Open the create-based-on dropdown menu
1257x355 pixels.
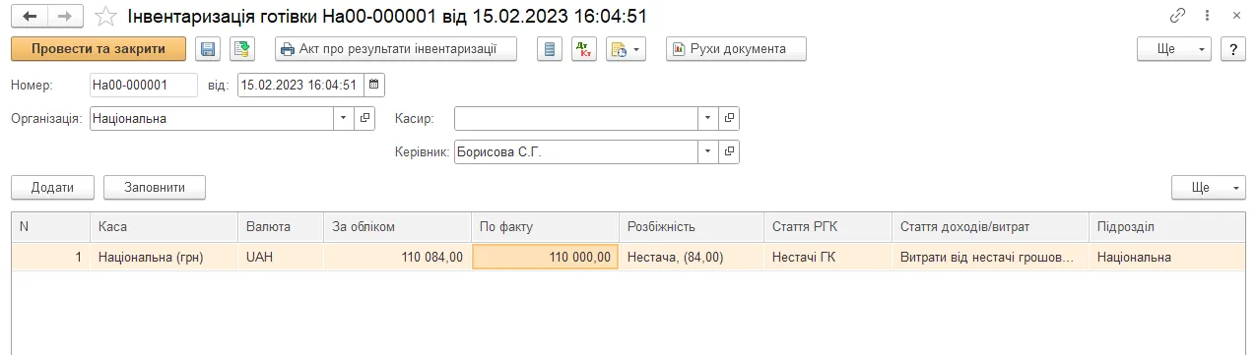(x=626, y=49)
